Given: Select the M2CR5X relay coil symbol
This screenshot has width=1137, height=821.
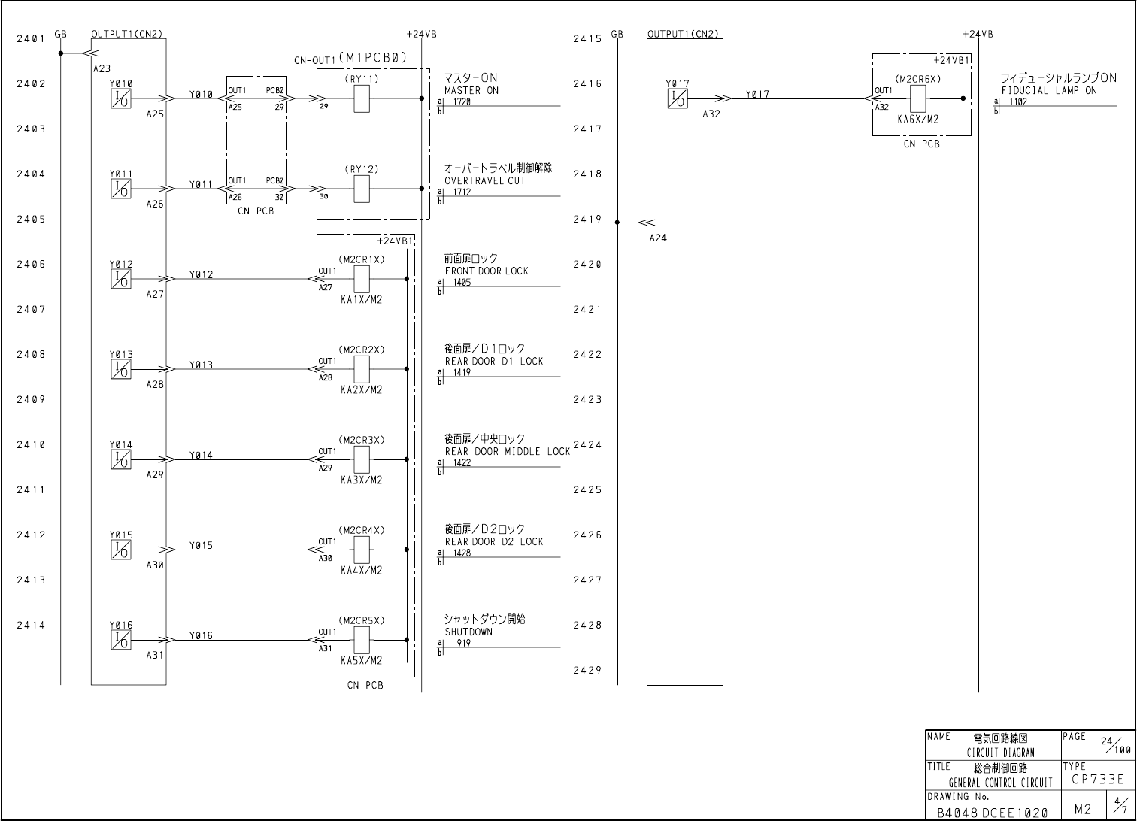Looking at the screenshot, I should pos(362,640).
